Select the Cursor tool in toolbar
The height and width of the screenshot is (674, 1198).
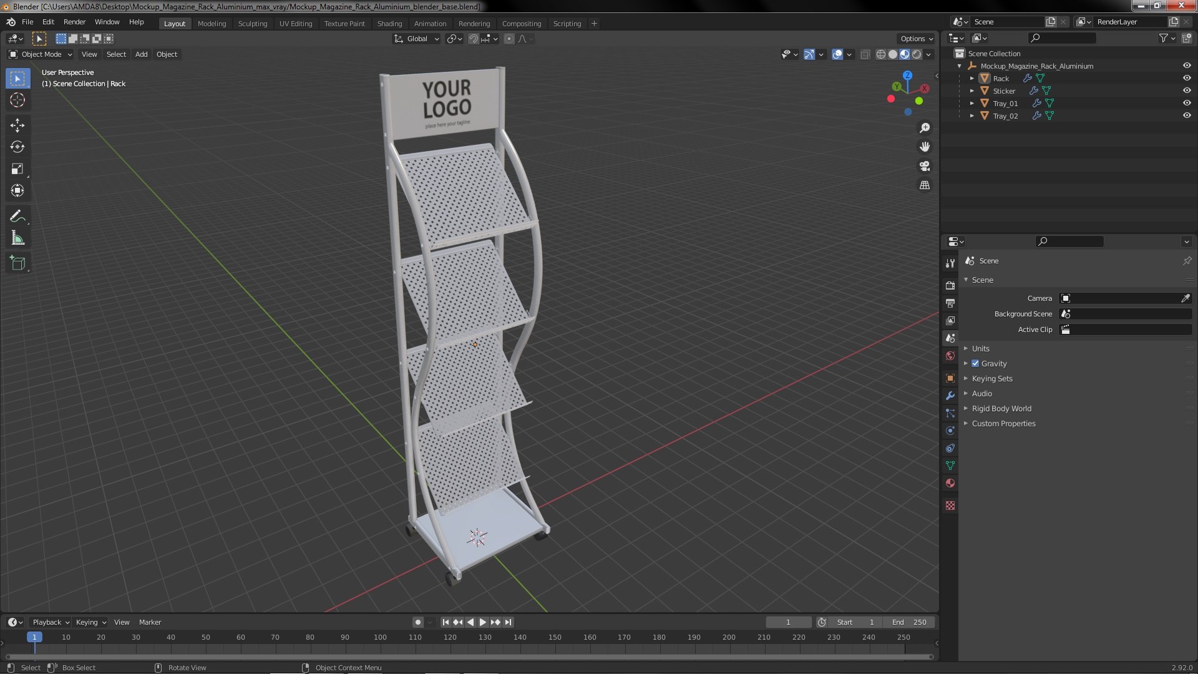coord(17,100)
